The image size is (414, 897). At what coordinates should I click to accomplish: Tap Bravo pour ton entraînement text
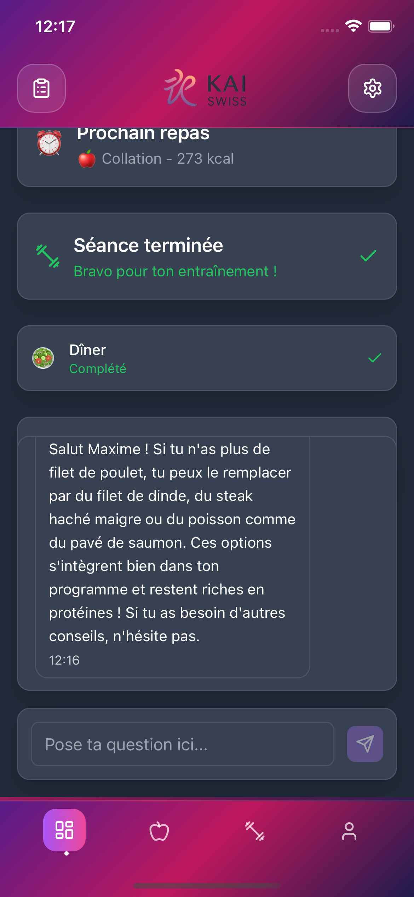175,271
